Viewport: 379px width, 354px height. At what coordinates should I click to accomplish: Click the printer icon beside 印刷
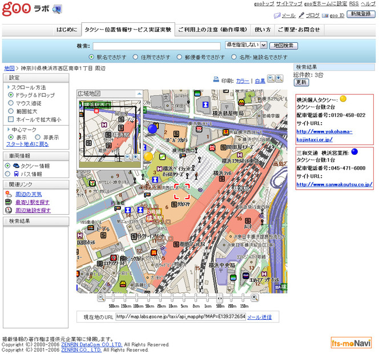[x=216, y=79]
